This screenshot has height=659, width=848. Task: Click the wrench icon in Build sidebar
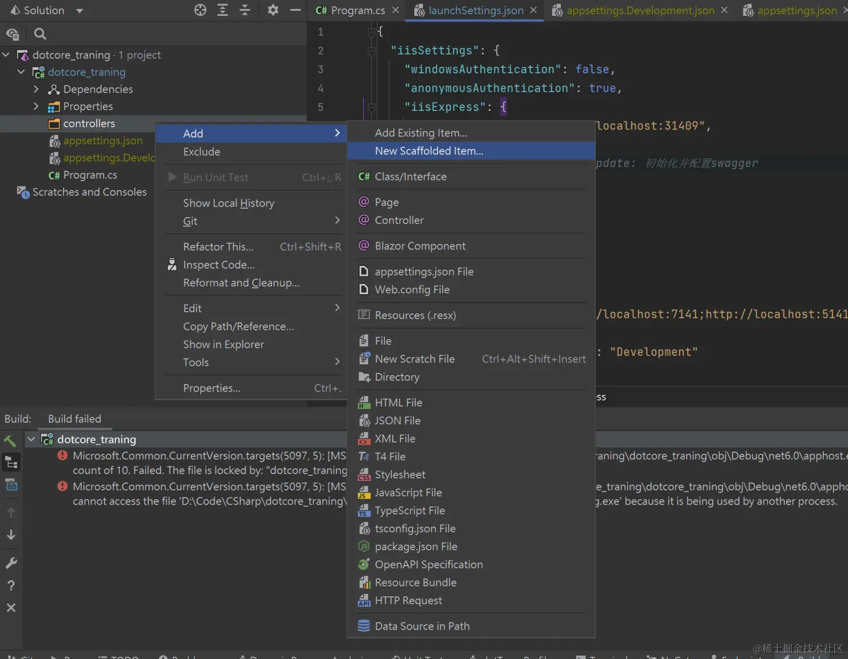(11, 563)
